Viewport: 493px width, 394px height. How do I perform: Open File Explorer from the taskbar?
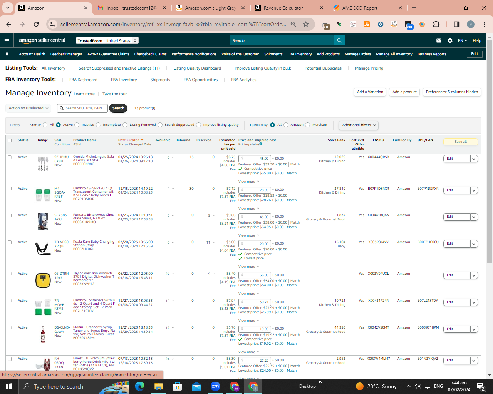click(x=158, y=386)
